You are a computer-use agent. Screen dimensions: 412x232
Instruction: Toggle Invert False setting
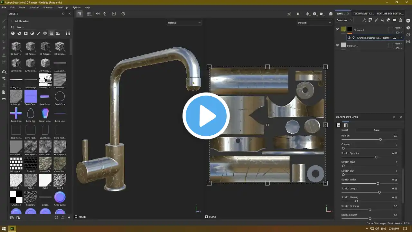pyautogui.click(x=377, y=130)
